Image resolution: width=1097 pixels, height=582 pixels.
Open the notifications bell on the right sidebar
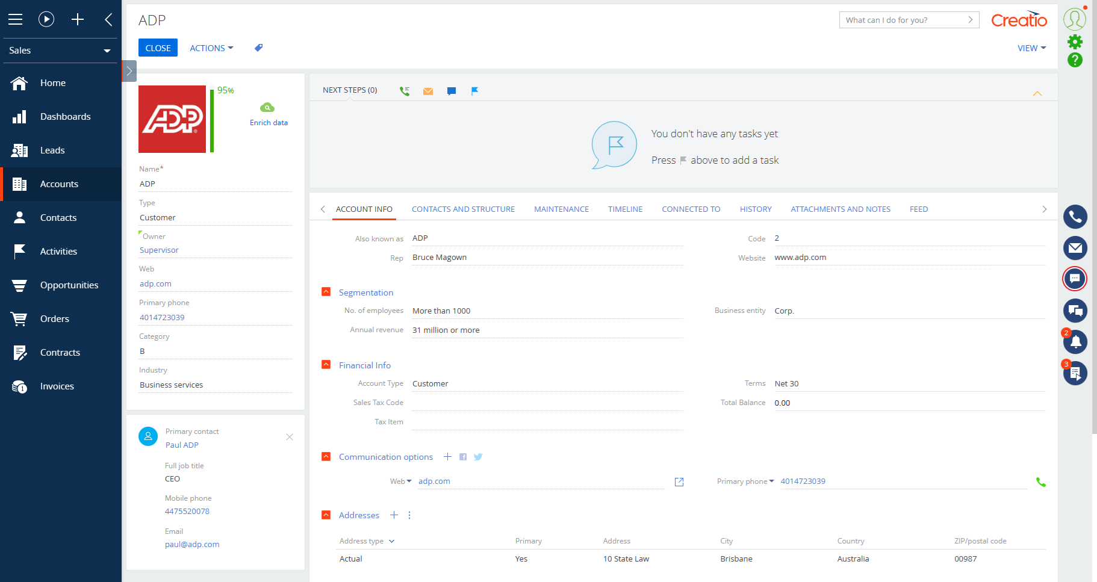pos(1075,342)
